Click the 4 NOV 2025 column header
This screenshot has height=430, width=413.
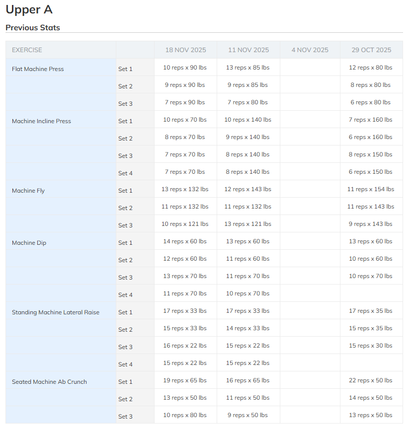(310, 50)
